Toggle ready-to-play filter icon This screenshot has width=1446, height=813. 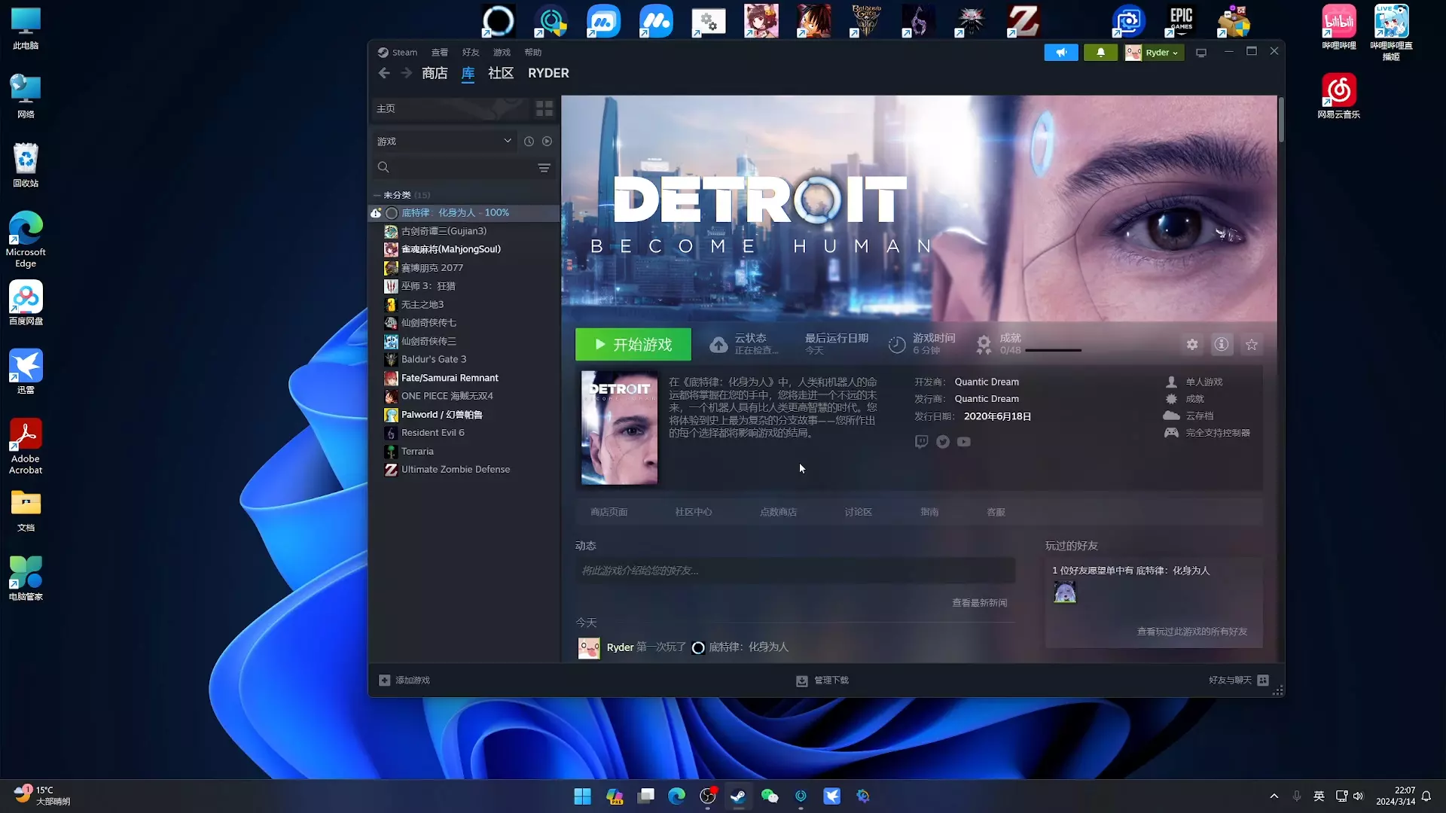548,142
